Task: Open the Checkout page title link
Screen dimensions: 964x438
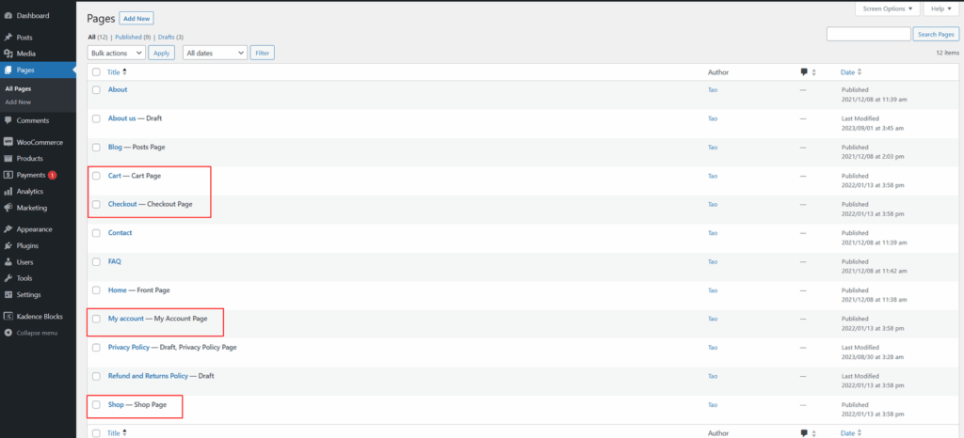Action: 122,204
